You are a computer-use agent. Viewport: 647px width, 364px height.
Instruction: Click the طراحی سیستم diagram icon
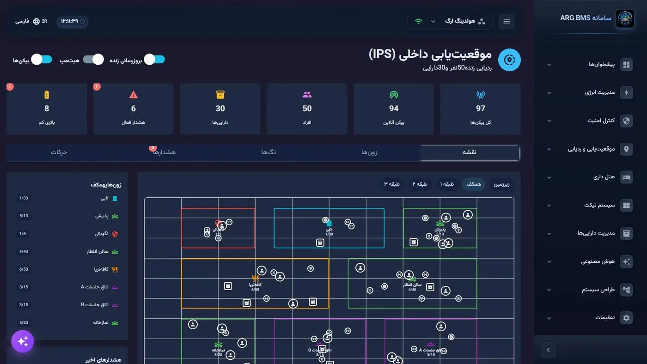click(626, 290)
